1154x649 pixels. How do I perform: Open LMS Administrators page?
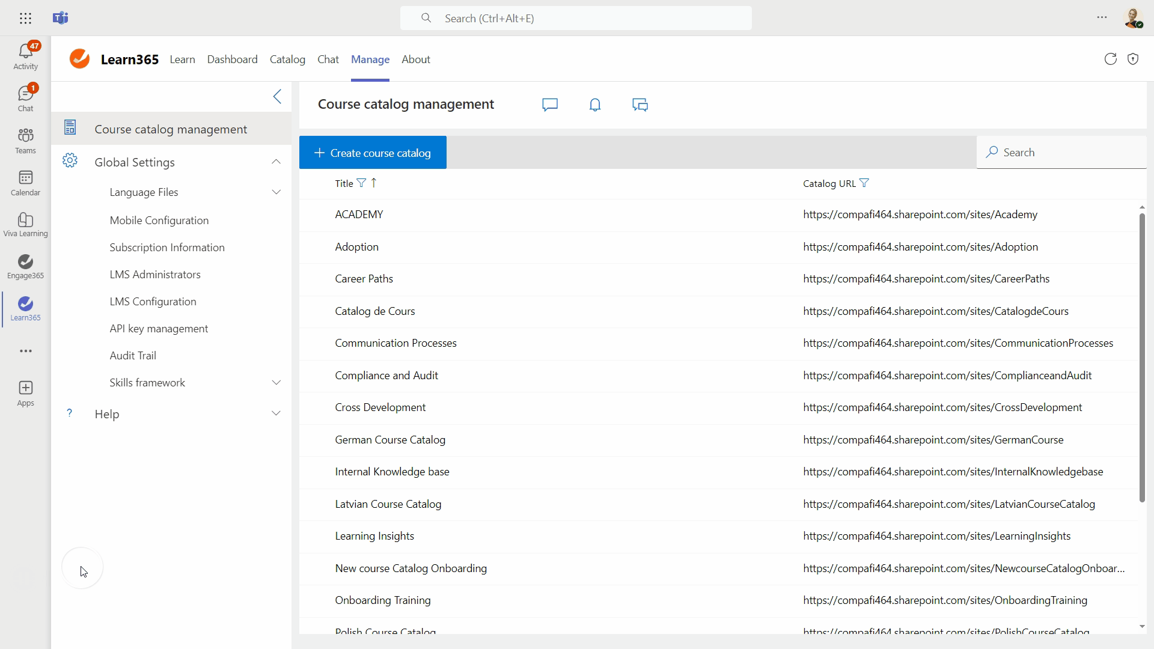click(155, 275)
